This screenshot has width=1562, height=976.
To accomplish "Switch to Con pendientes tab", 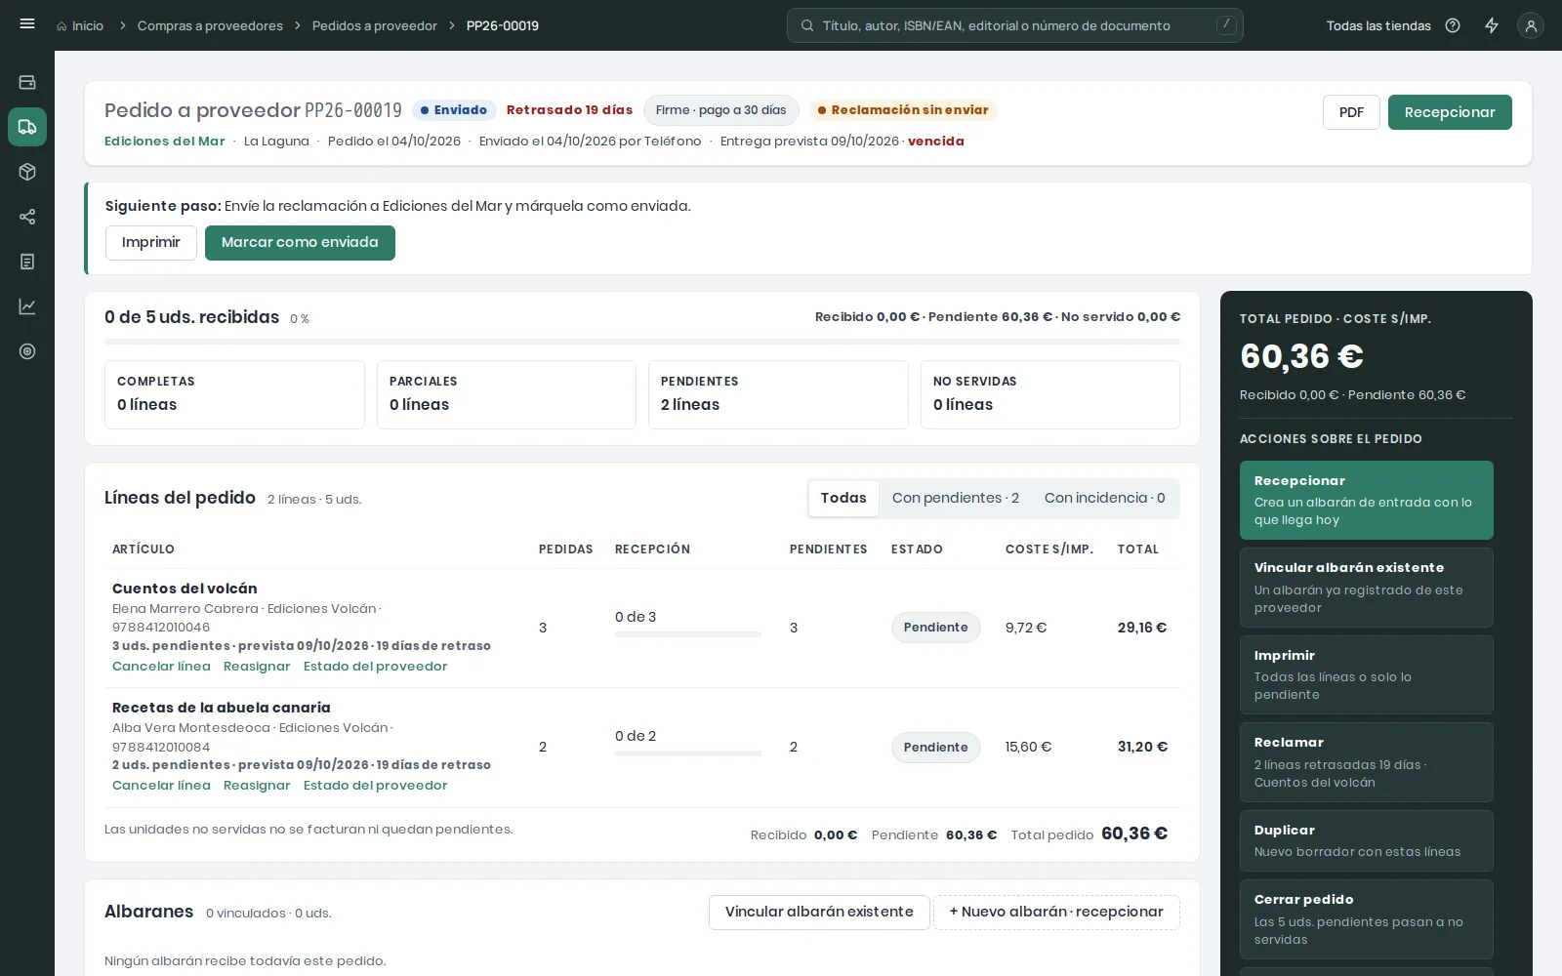I will coord(956,498).
